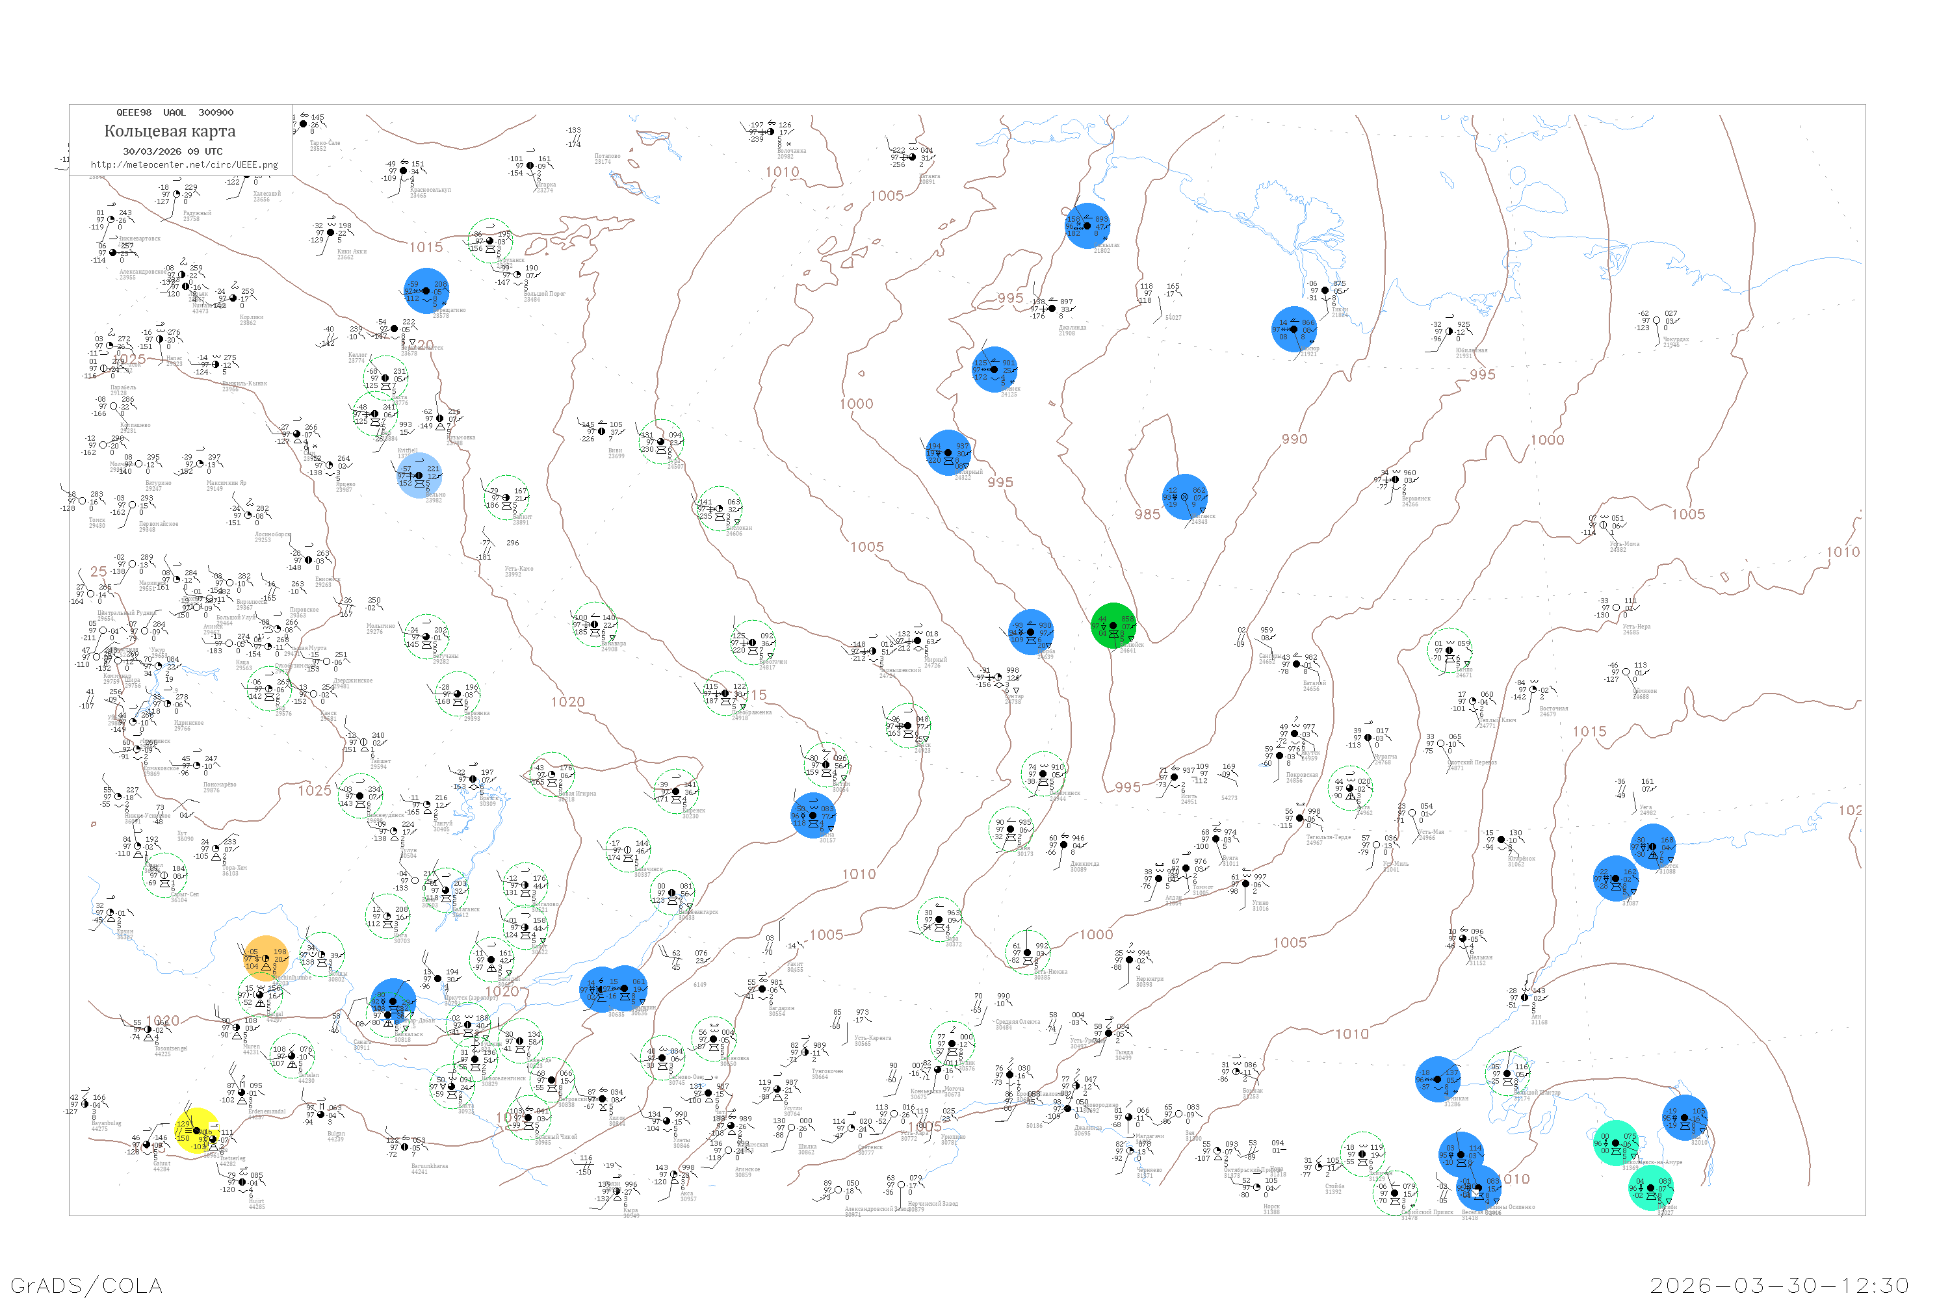
Task: Click the 990 isobar label
Action: (x=1294, y=439)
